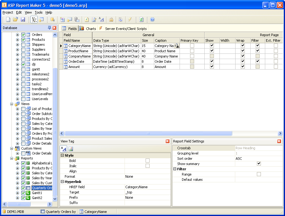
Task: Enable the Bold style checkbox
Action: (147, 161)
